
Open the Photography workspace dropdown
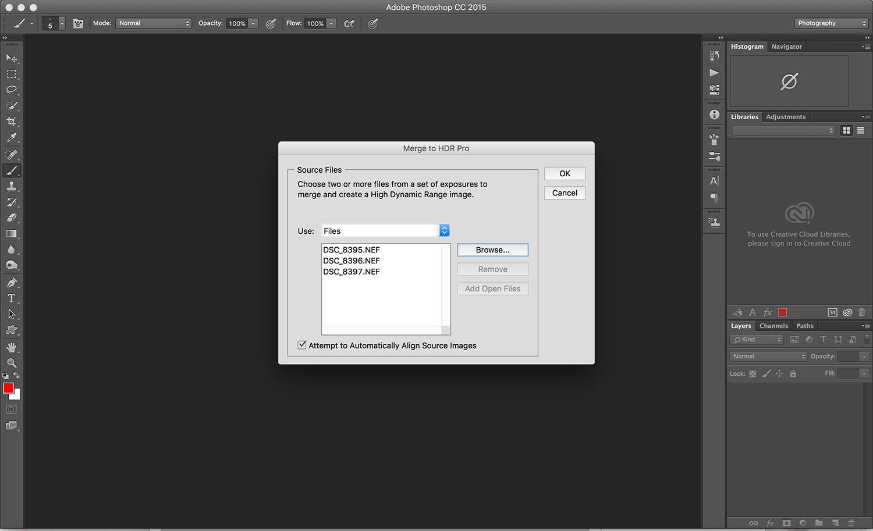tap(831, 23)
